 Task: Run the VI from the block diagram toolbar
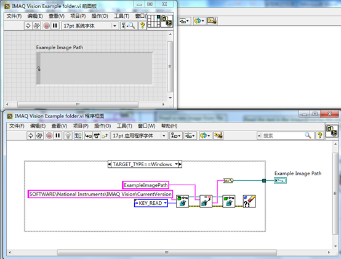point(31,136)
